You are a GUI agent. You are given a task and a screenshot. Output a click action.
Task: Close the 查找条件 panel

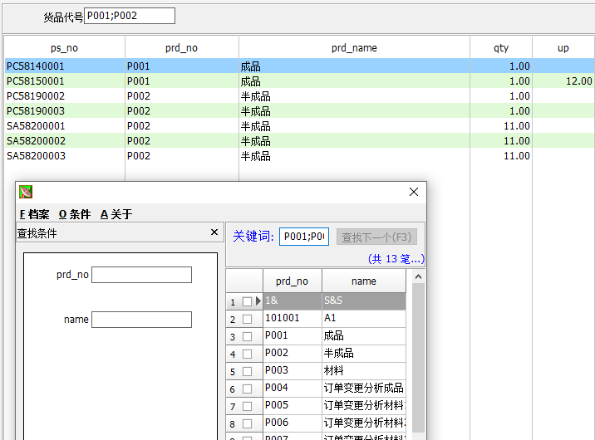coord(214,232)
